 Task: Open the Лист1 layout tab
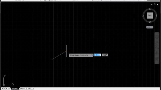[23, 88]
